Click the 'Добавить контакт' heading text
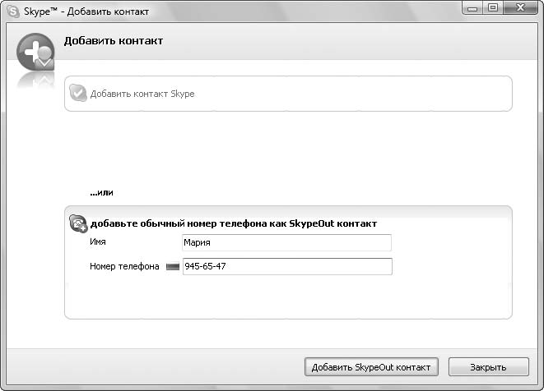Image resolution: width=544 pixels, height=391 pixels. [114, 41]
